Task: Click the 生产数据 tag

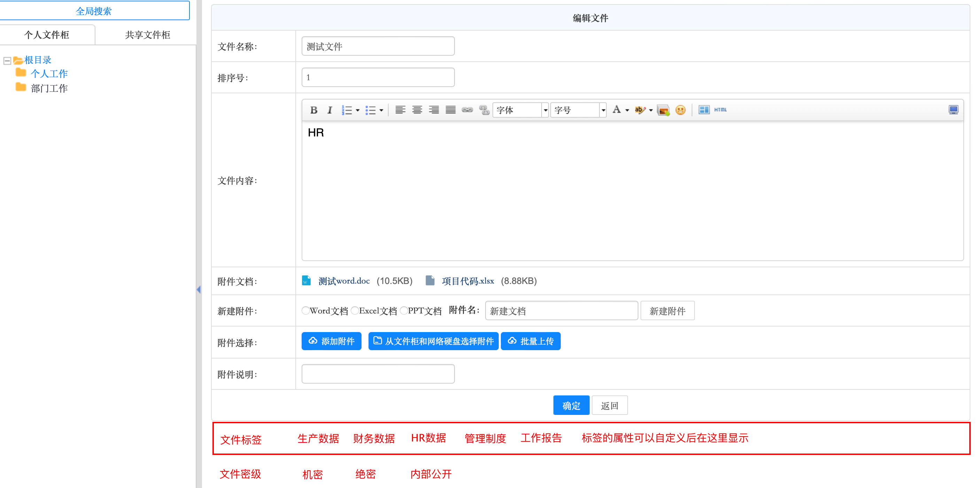Action: point(318,438)
